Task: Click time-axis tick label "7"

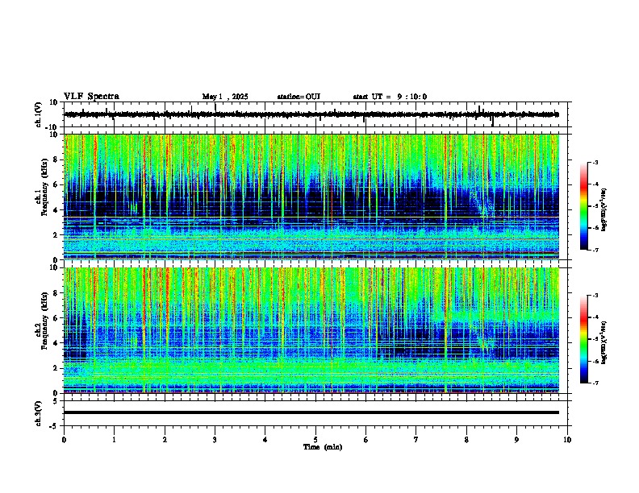Action: [416, 440]
